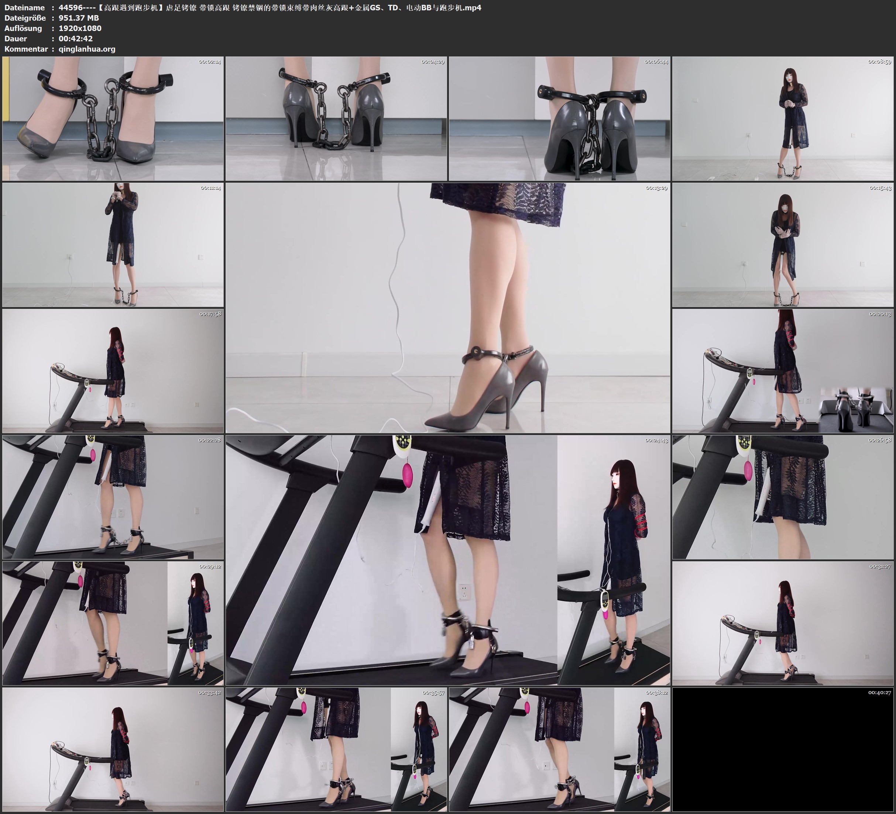
Task: Select the thumbnail at 00:06:44
Action: tap(559, 119)
